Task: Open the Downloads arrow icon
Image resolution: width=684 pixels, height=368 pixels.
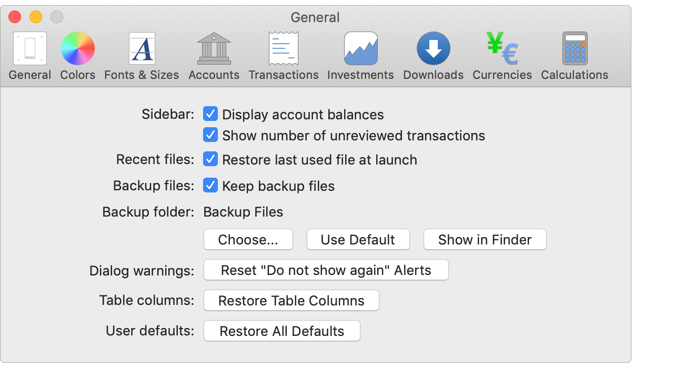Action: click(x=433, y=49)
